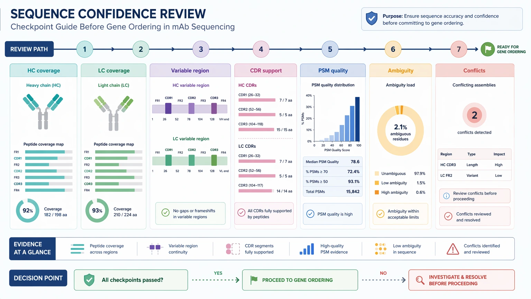Select review path step 6 circle

click(393, 49)
